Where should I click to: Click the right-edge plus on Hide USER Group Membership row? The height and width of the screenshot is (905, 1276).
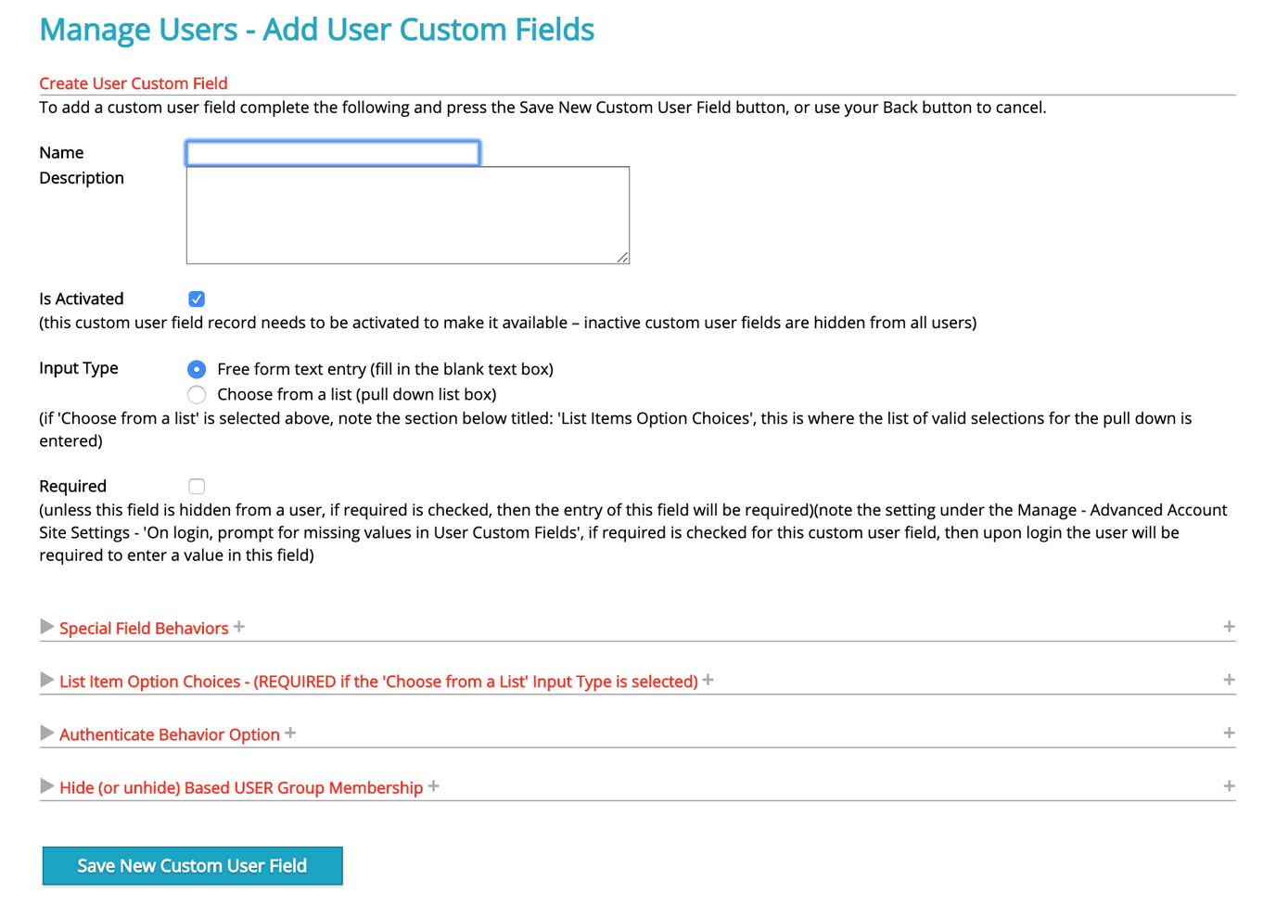(1230, 784)
